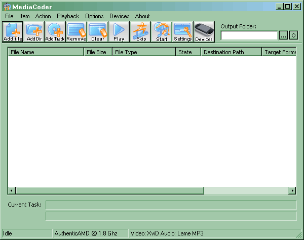Click the Play toolbar button
304x240 pixels.
coord(119,32)
